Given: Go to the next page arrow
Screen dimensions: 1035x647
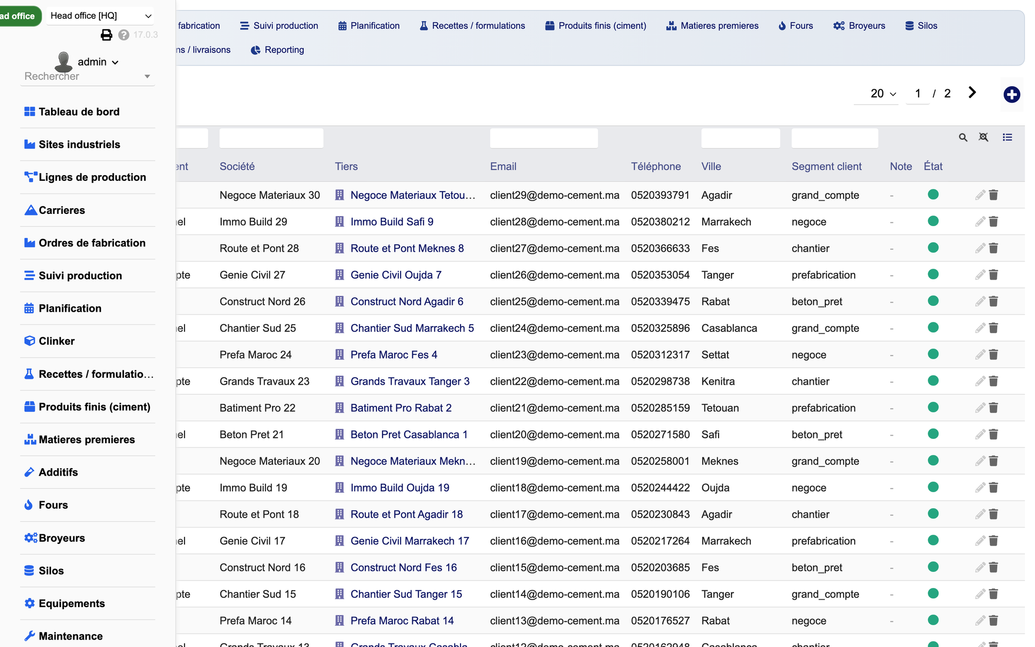Looking at the screenshot, I should coord(972,93).
